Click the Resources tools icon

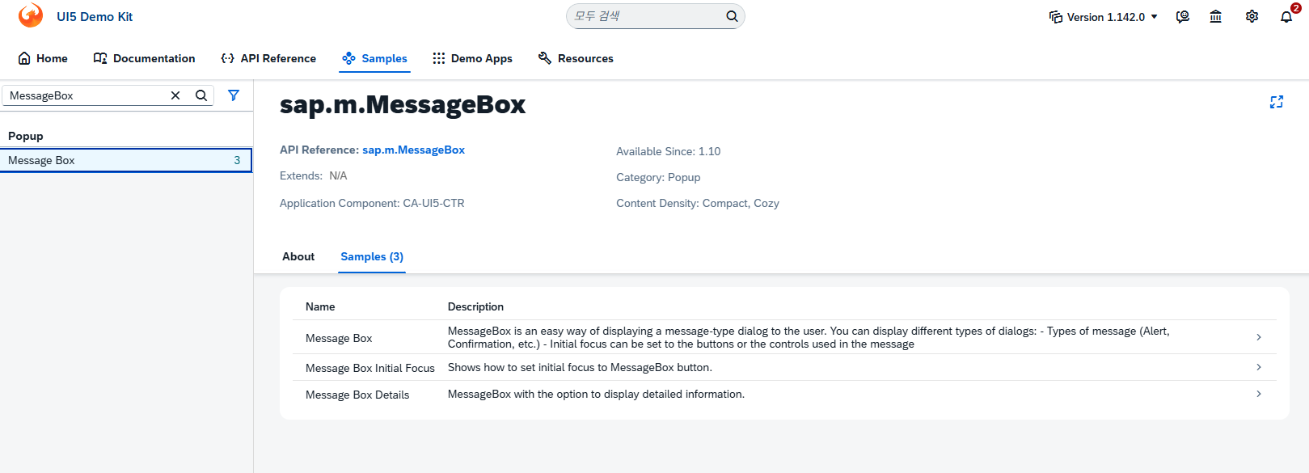(x=545, y=58)
